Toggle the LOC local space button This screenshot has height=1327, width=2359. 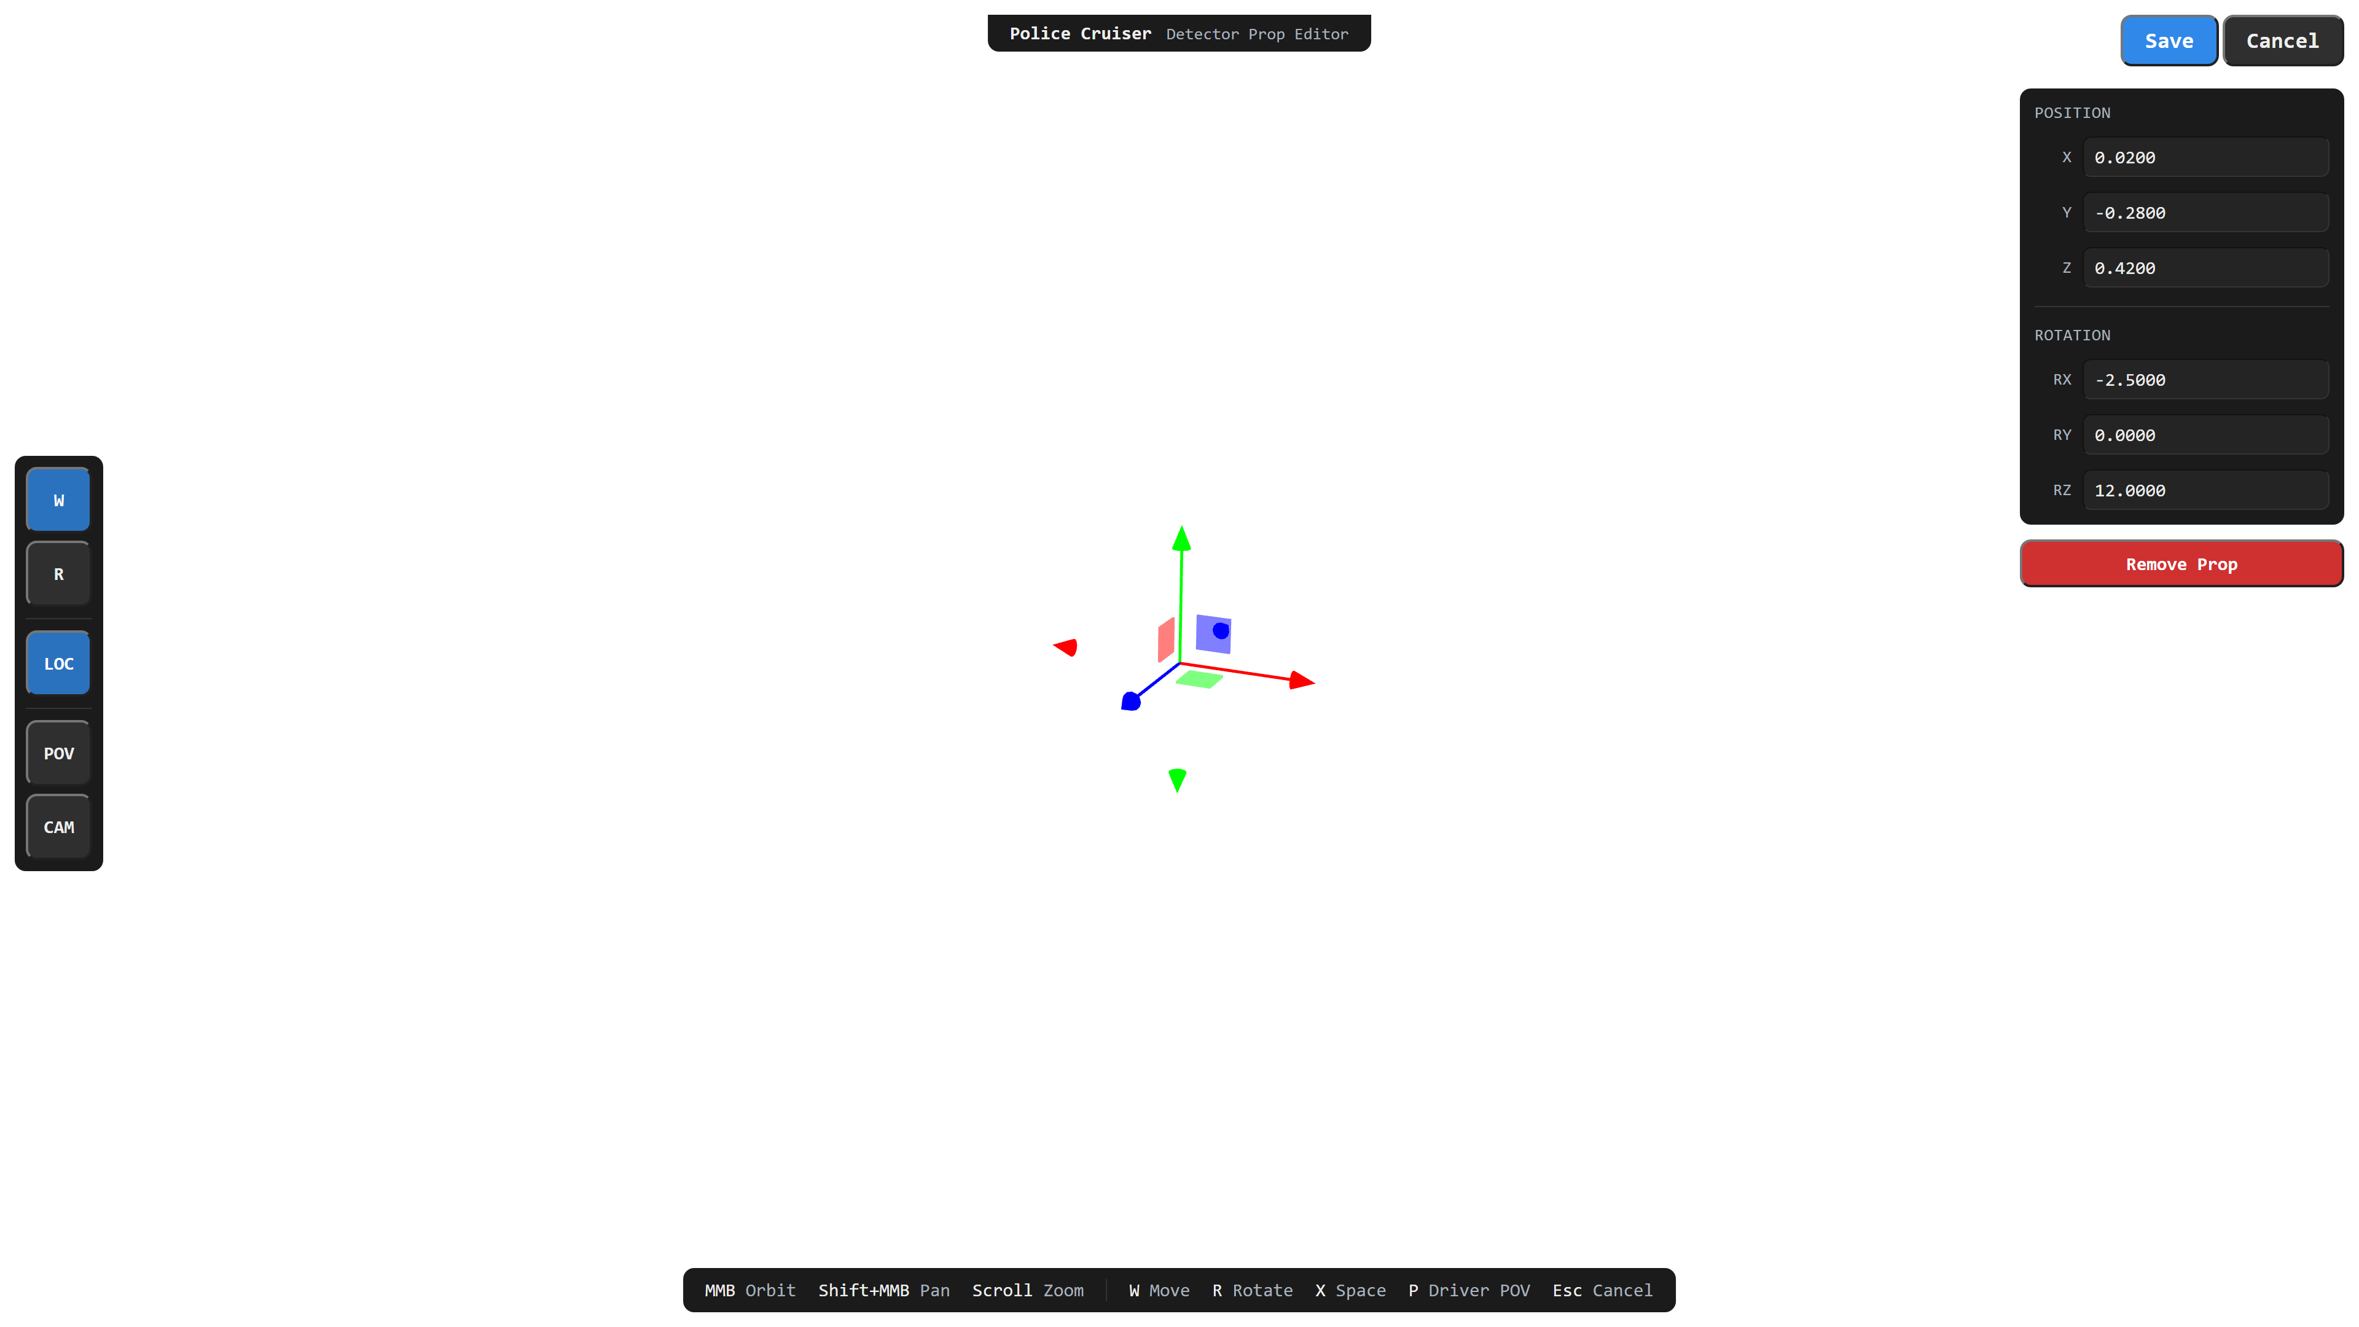pyautogui.click(x=58, y=663)
